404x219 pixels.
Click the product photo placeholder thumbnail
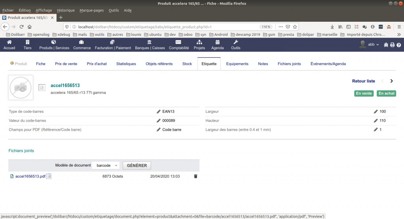21,88
